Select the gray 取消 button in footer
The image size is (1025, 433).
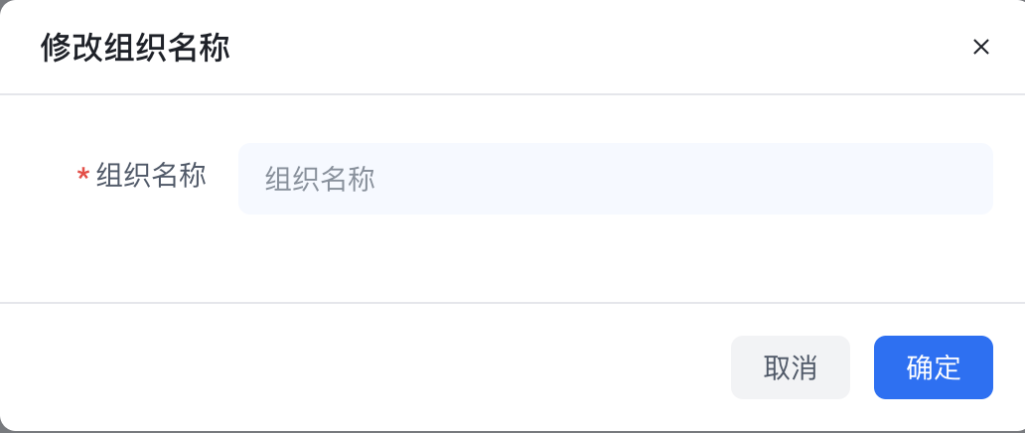(791, 367)
